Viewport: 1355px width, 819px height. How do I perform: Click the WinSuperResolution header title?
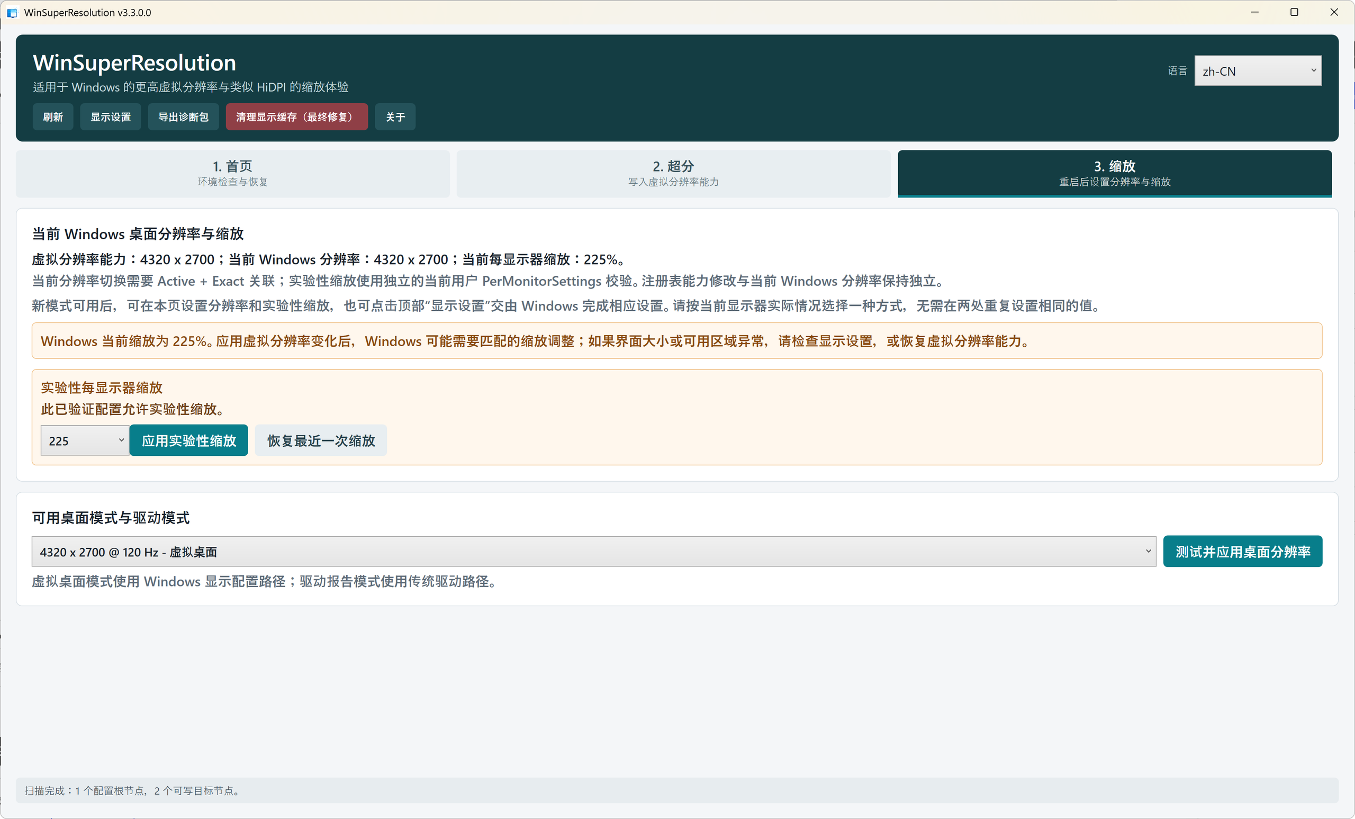(x=134, y=62)
